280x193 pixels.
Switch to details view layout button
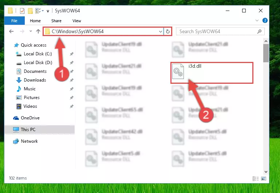pyautogui.click(x=256, y=178)
